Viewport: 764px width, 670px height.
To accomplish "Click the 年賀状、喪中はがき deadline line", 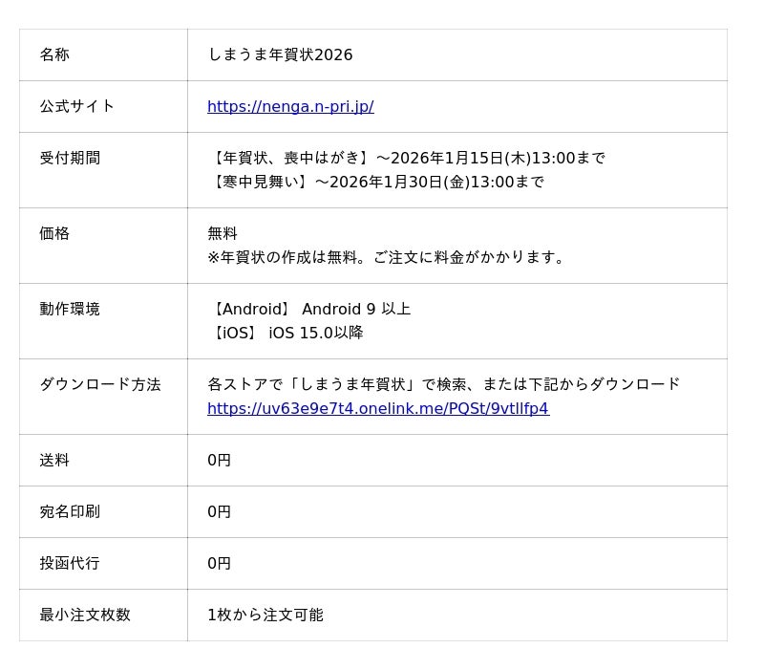I will point(406,158).
